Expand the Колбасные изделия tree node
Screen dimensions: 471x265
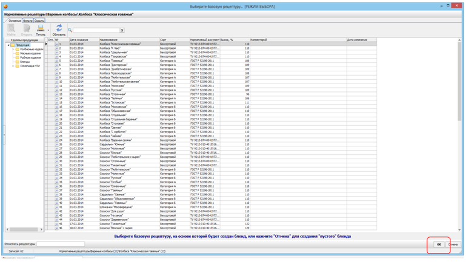[x=14, y=49]
